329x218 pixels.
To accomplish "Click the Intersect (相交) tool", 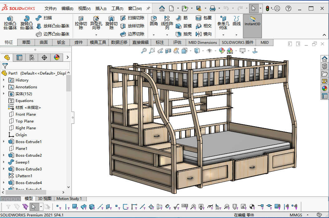I will pos(204,26).
